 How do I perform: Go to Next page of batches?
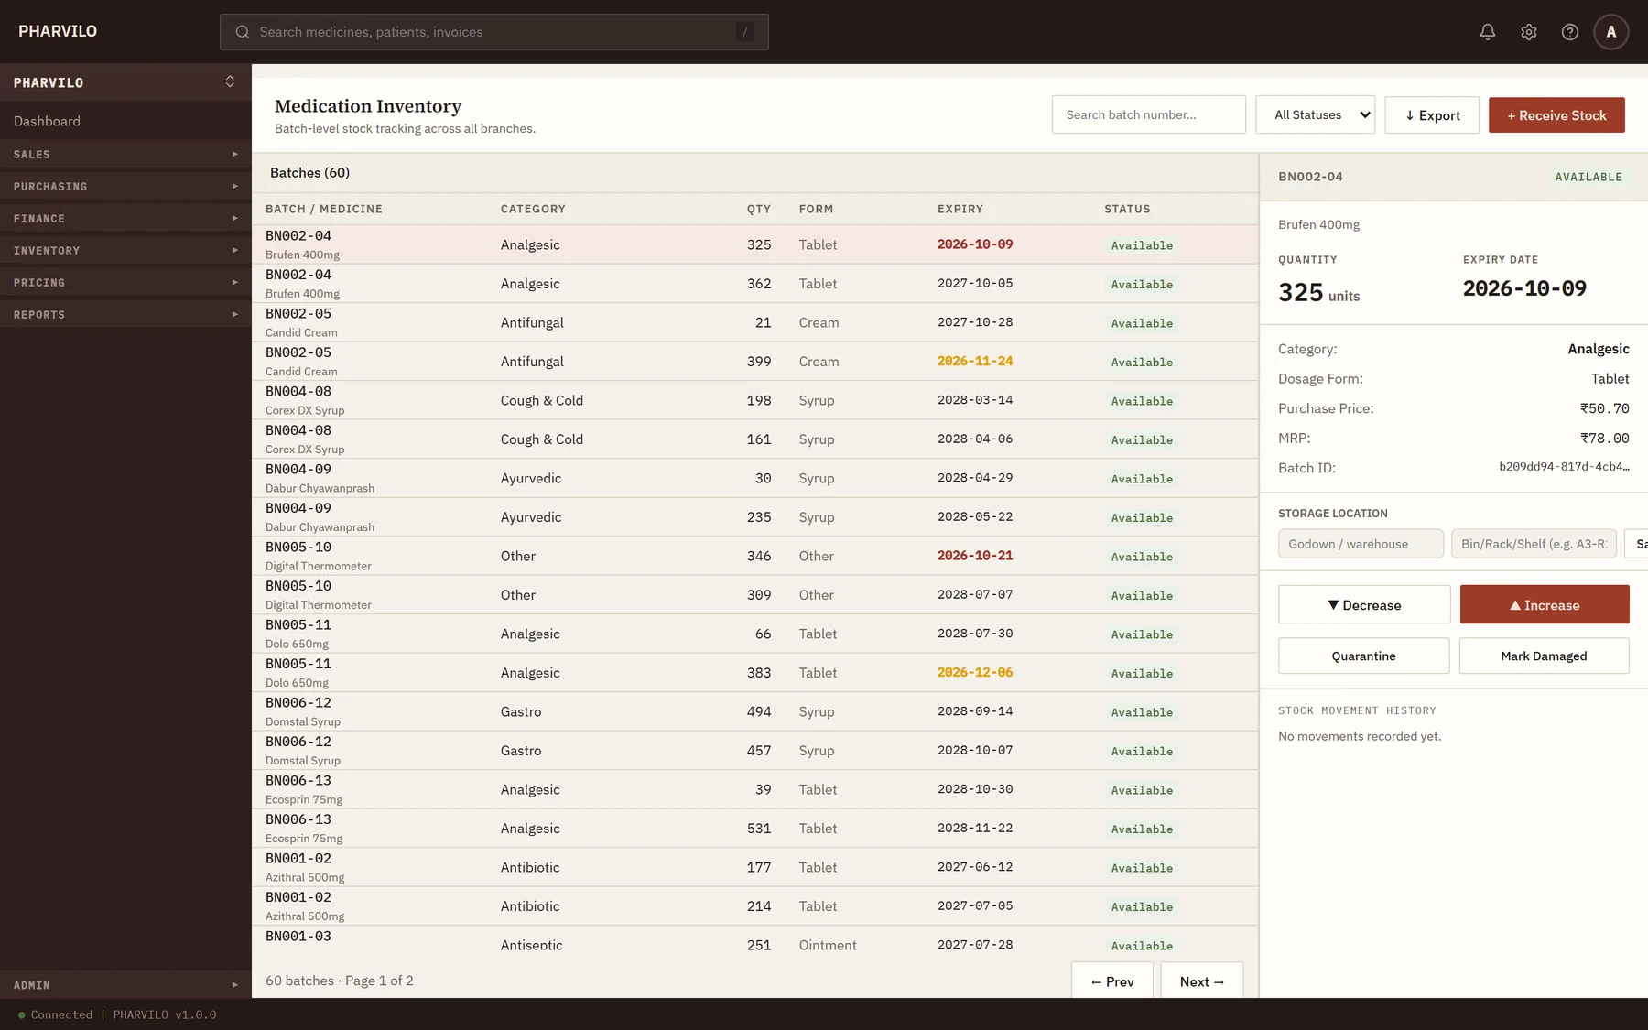1201,981
